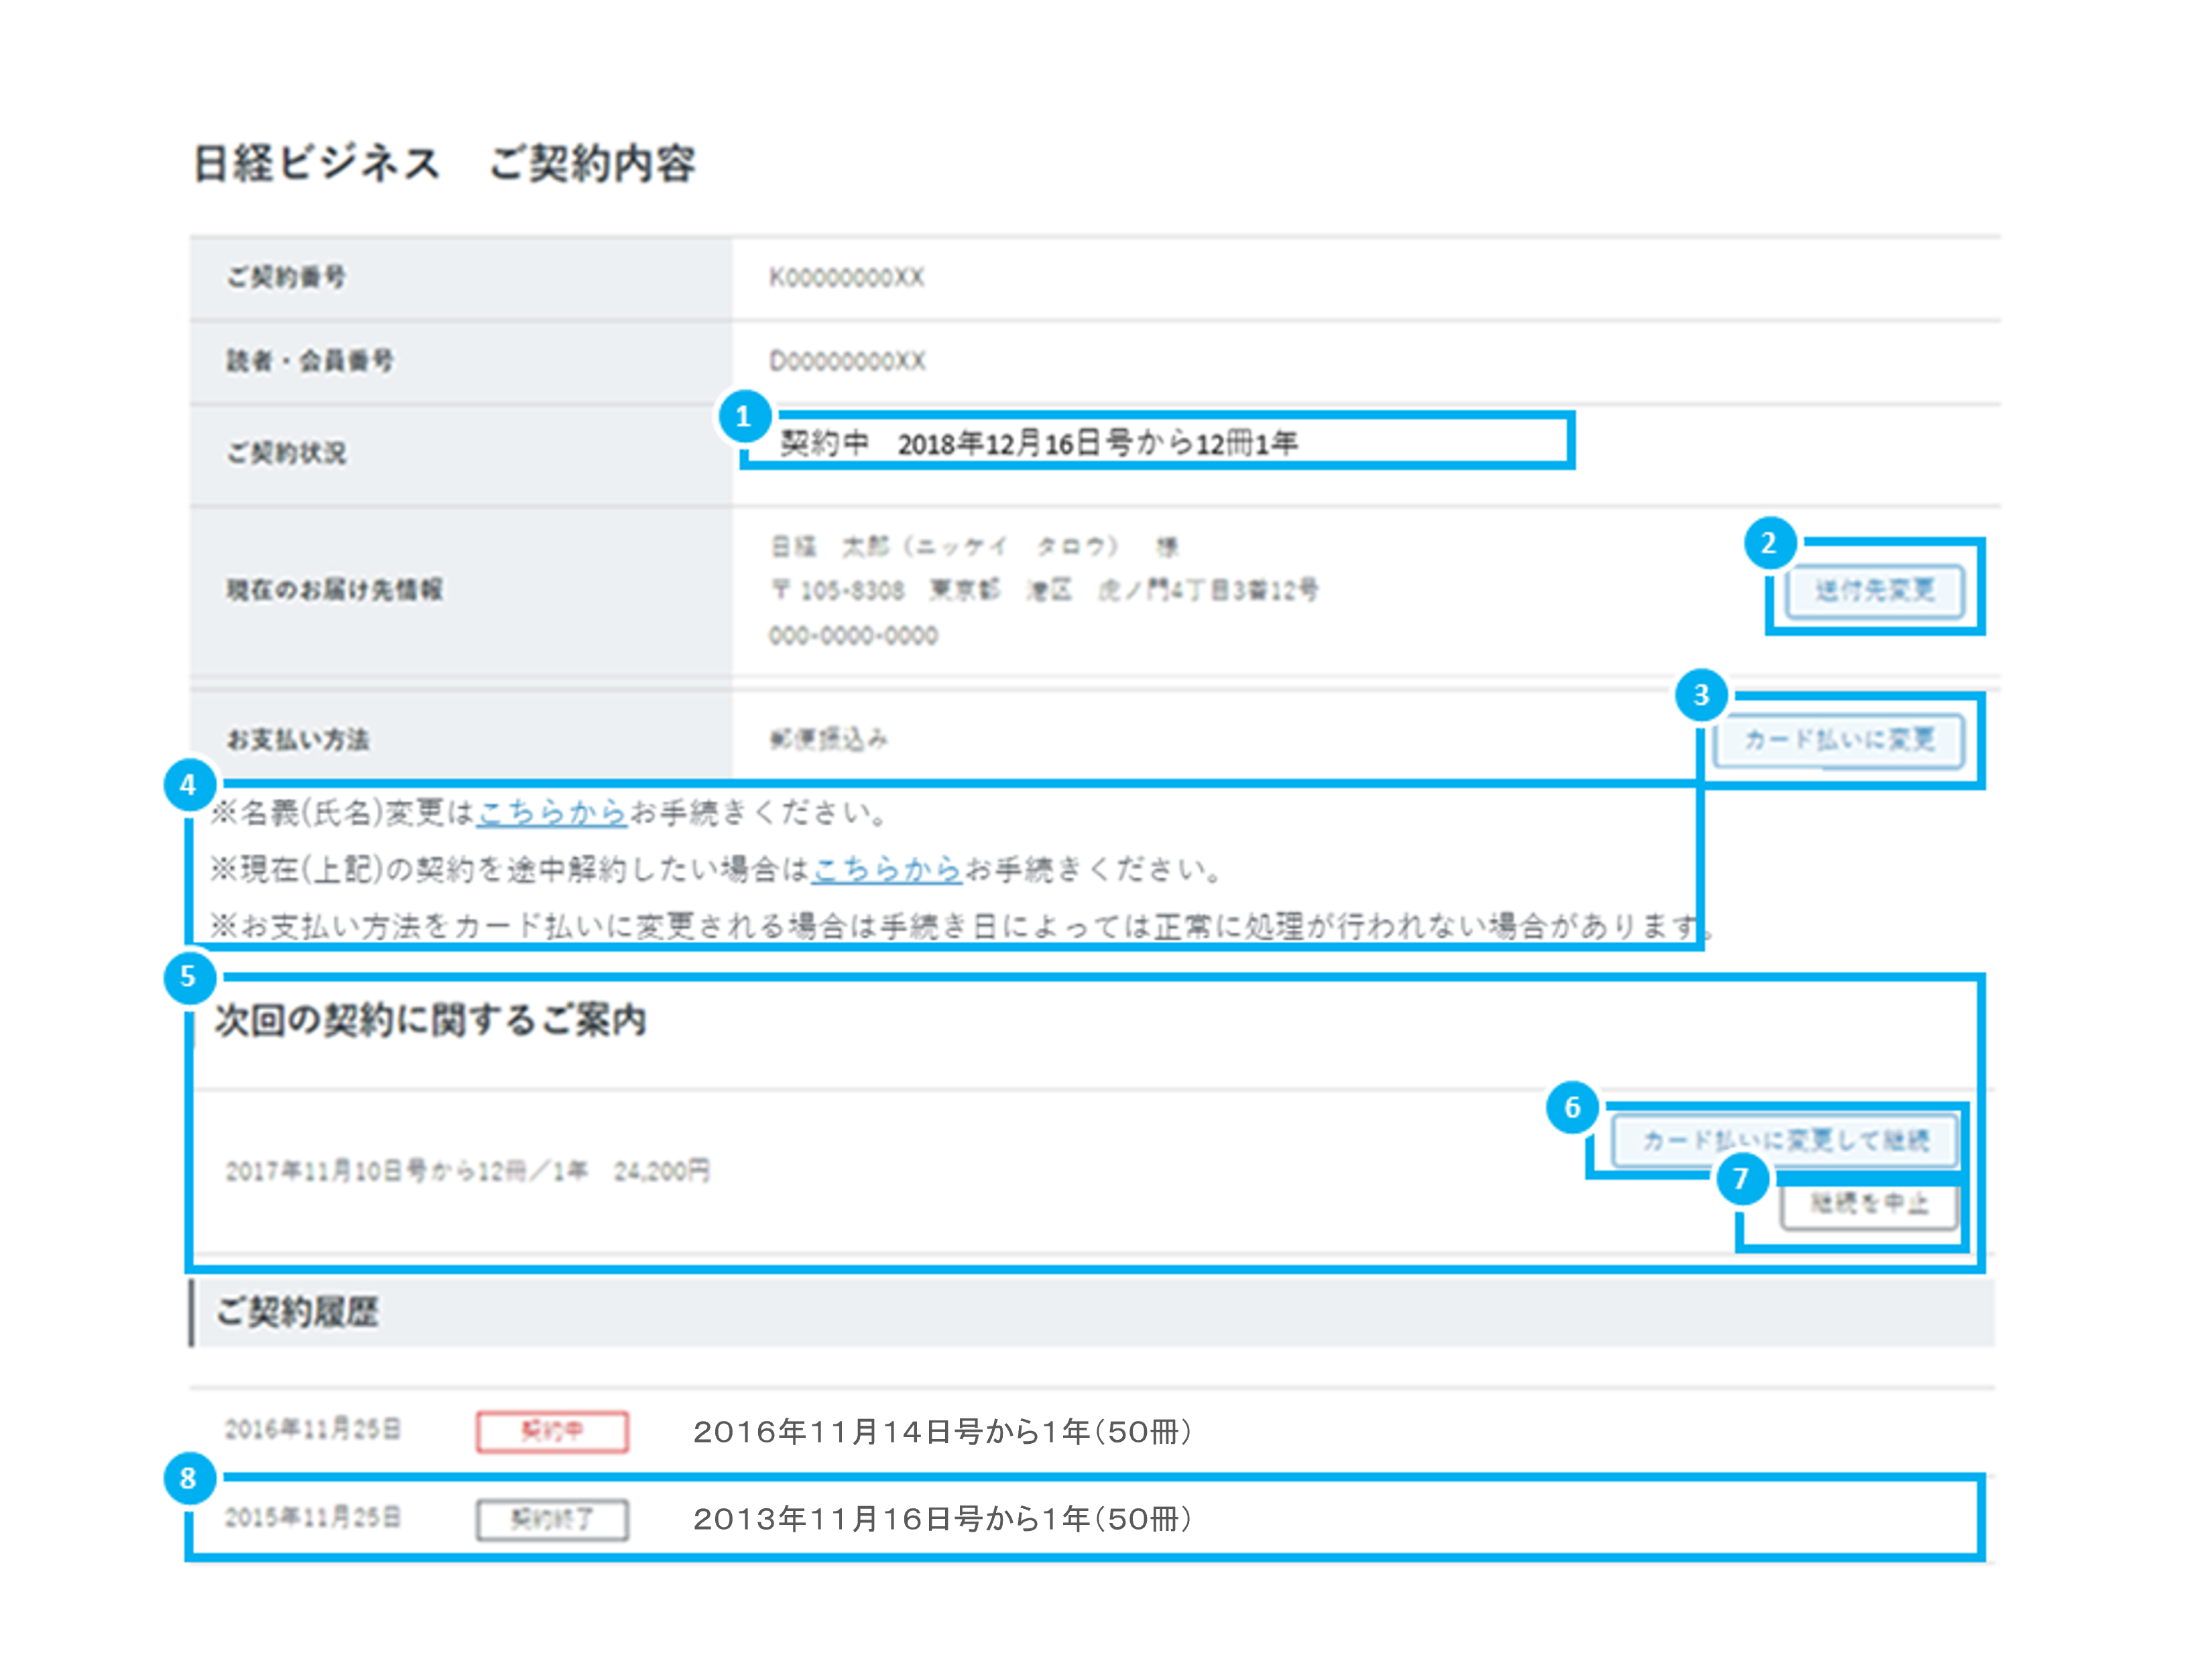Click payment method value 郵便振込み
Image resolution: width=2212 pixels, height=1659 pixels.
pyautogui.click(x=828, y=740)
